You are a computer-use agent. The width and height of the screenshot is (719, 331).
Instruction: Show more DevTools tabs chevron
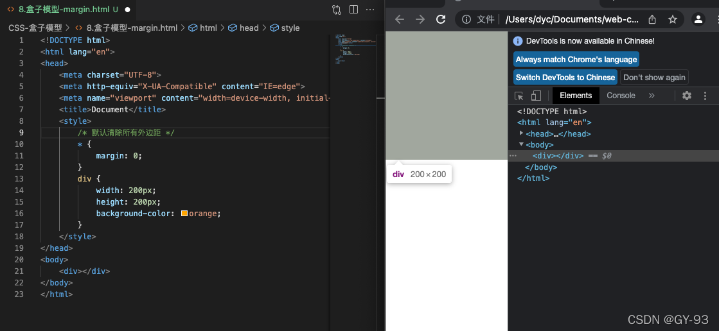[652, 96]
